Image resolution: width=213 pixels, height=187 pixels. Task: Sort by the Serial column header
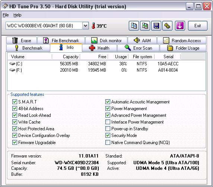coord(168,56)
